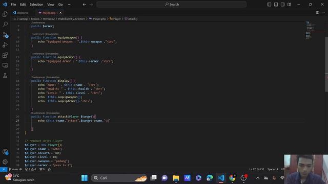The height and width of the screenshot is (184, 328).
Task: Open Microsoft Edge from taskbar
Action: click(x=210, y=178)
